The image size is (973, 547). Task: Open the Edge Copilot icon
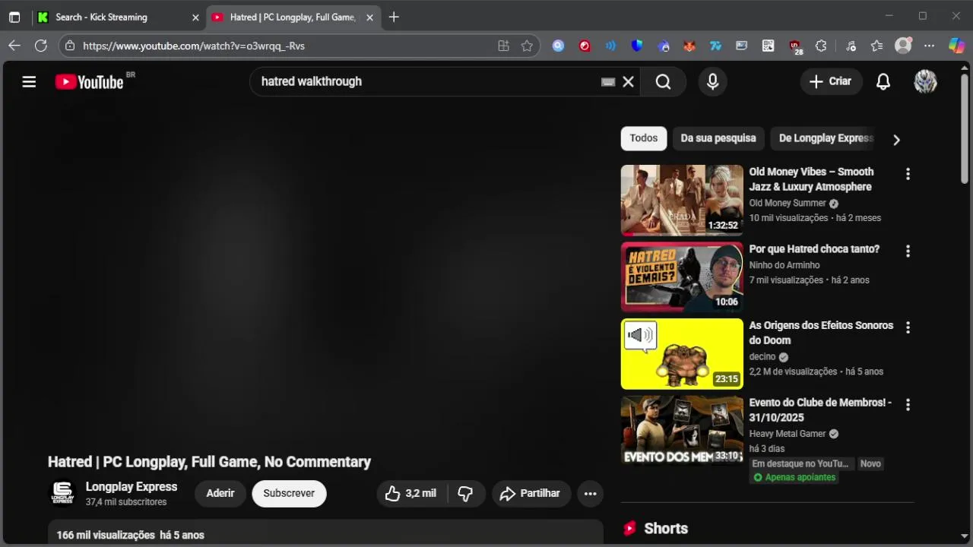point(956,46)
